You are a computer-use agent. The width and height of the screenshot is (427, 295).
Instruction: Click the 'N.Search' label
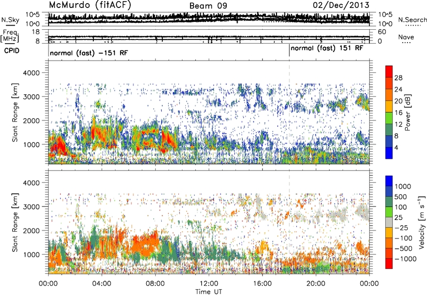[x=412, y=20]
